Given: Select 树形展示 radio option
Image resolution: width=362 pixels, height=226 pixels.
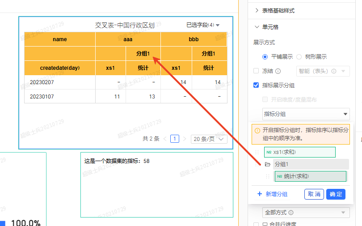Looking at the screenshot, I should [299, 57].
